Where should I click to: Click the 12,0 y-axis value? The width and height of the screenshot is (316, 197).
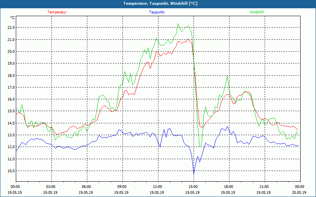click(11, 147)
